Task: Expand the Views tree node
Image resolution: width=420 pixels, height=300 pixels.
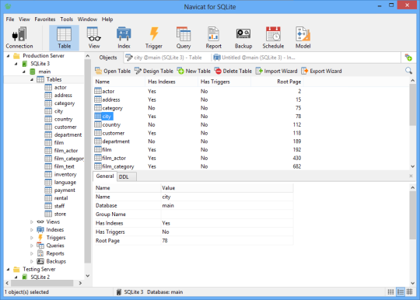Action: pyautogui.click(x=32, y=222)
